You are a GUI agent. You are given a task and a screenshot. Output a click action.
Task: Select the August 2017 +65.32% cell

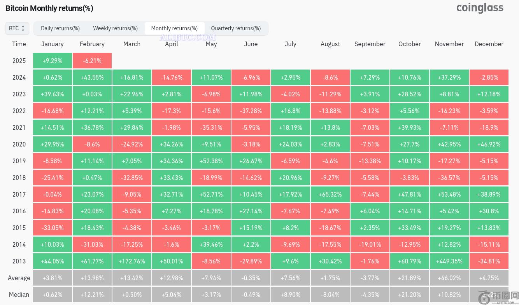pyautogui.click(x=330, y=194)
